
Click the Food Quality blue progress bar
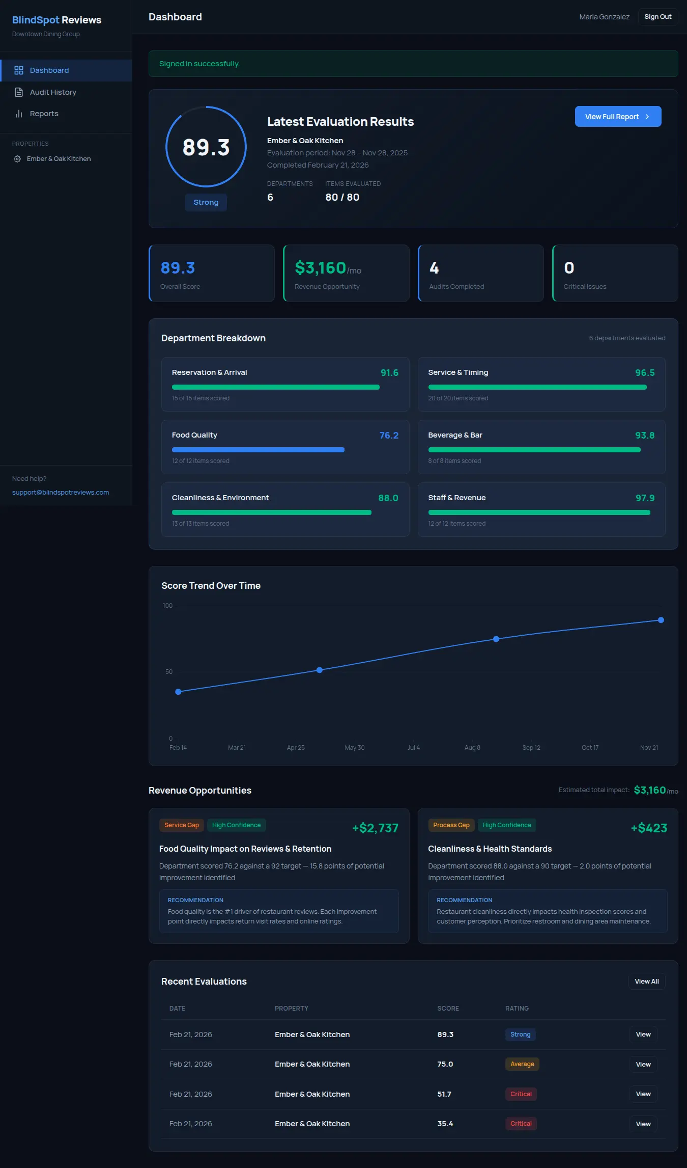click(258, 450)
